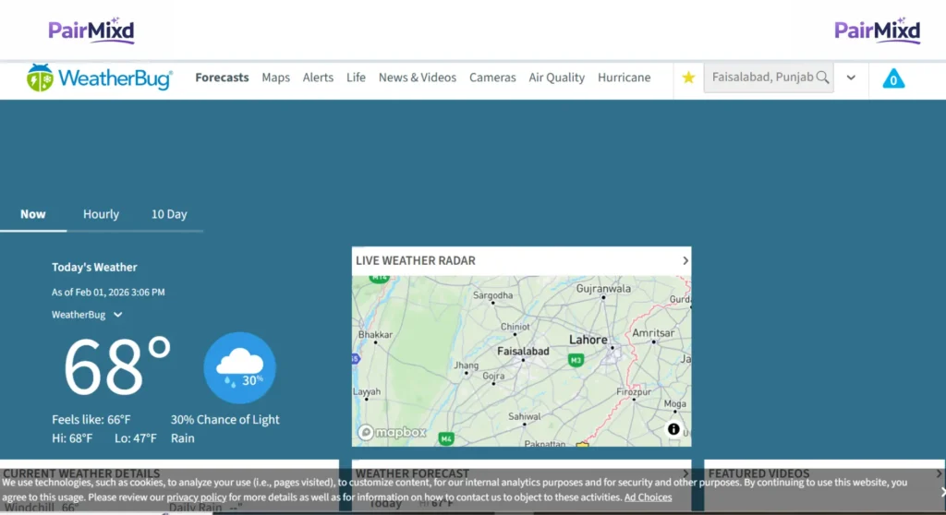The height and width of the screenshot is (515, 946).
Task: Click the Faisalabad, Punjab search field
Action: click(759, 78)
